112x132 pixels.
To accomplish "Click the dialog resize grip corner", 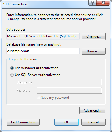I will pos(108,128).
